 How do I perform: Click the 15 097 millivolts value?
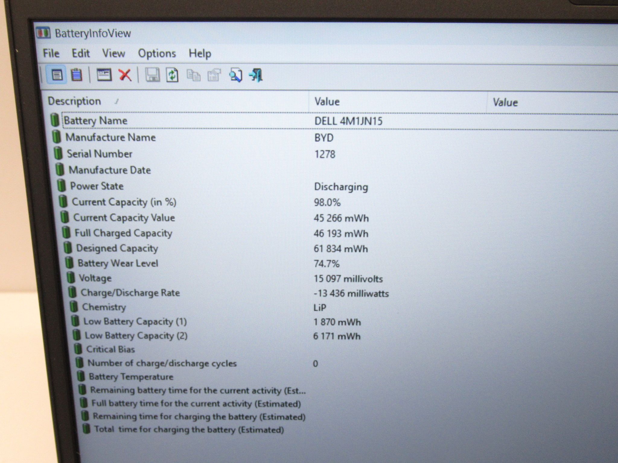348,279
